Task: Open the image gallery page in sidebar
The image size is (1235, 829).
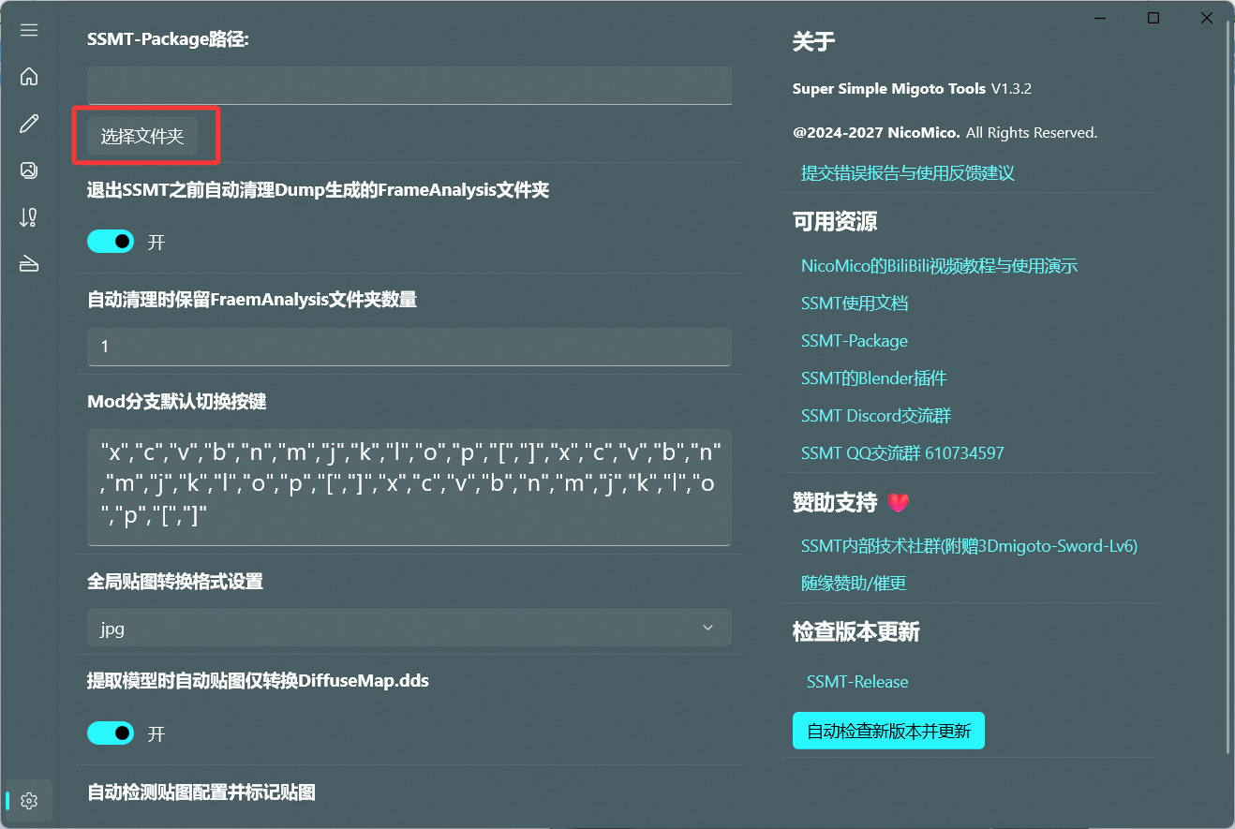Action: coord(29,170)
